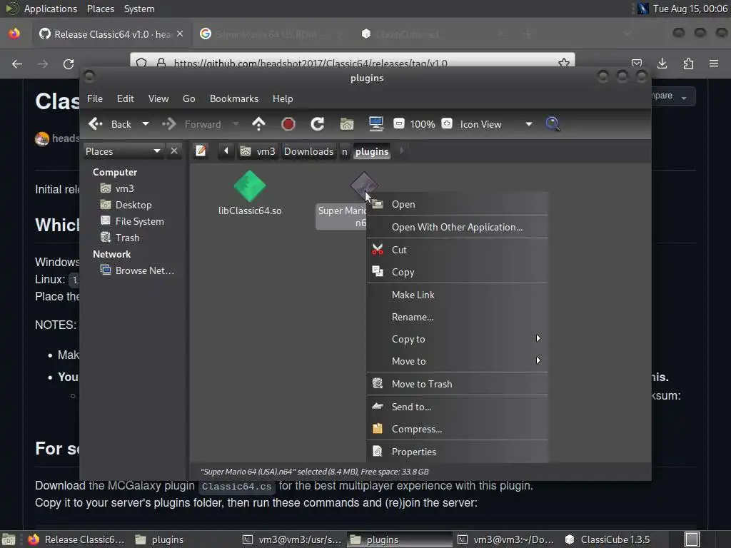The width and height of the screenshot is (731, 548).
Task: Choose Rename in context menu
Action: (x=458, y=317)
